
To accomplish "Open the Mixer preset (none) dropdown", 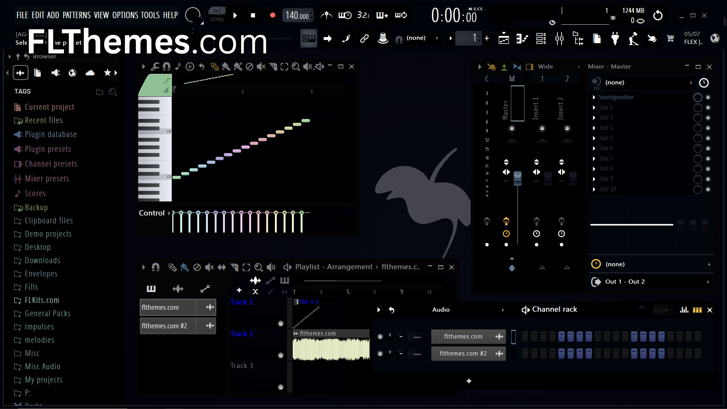I will [x=649, y=83].
